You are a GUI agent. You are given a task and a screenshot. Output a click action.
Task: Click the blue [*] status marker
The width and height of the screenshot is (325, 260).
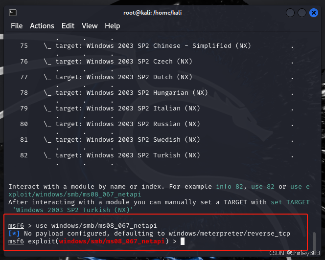[x=14, y=233]
